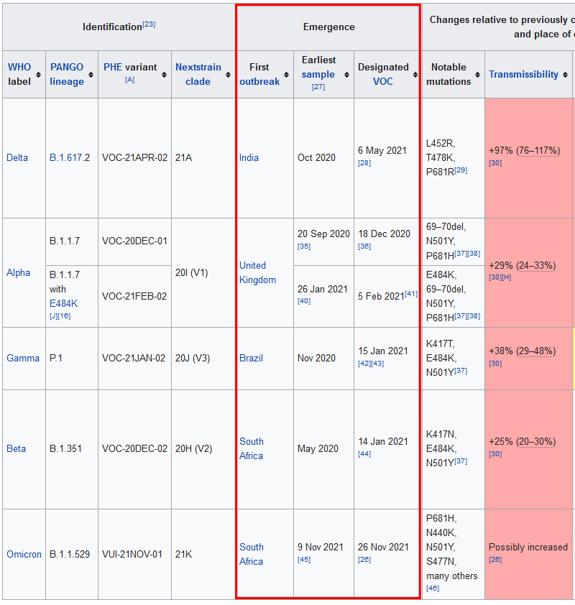Open the Gamma variant link
This screenshot has width=575, height=605.
[23, 358]
